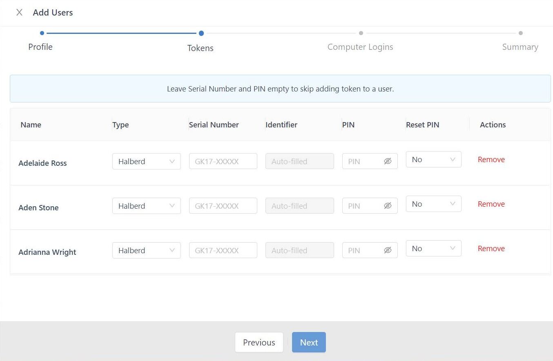This screenshot has height=361, width=553.
Task: Click the Type column header
Action: (120, 125)
